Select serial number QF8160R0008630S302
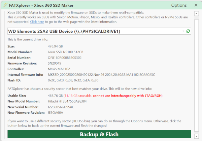 [65, 58]
